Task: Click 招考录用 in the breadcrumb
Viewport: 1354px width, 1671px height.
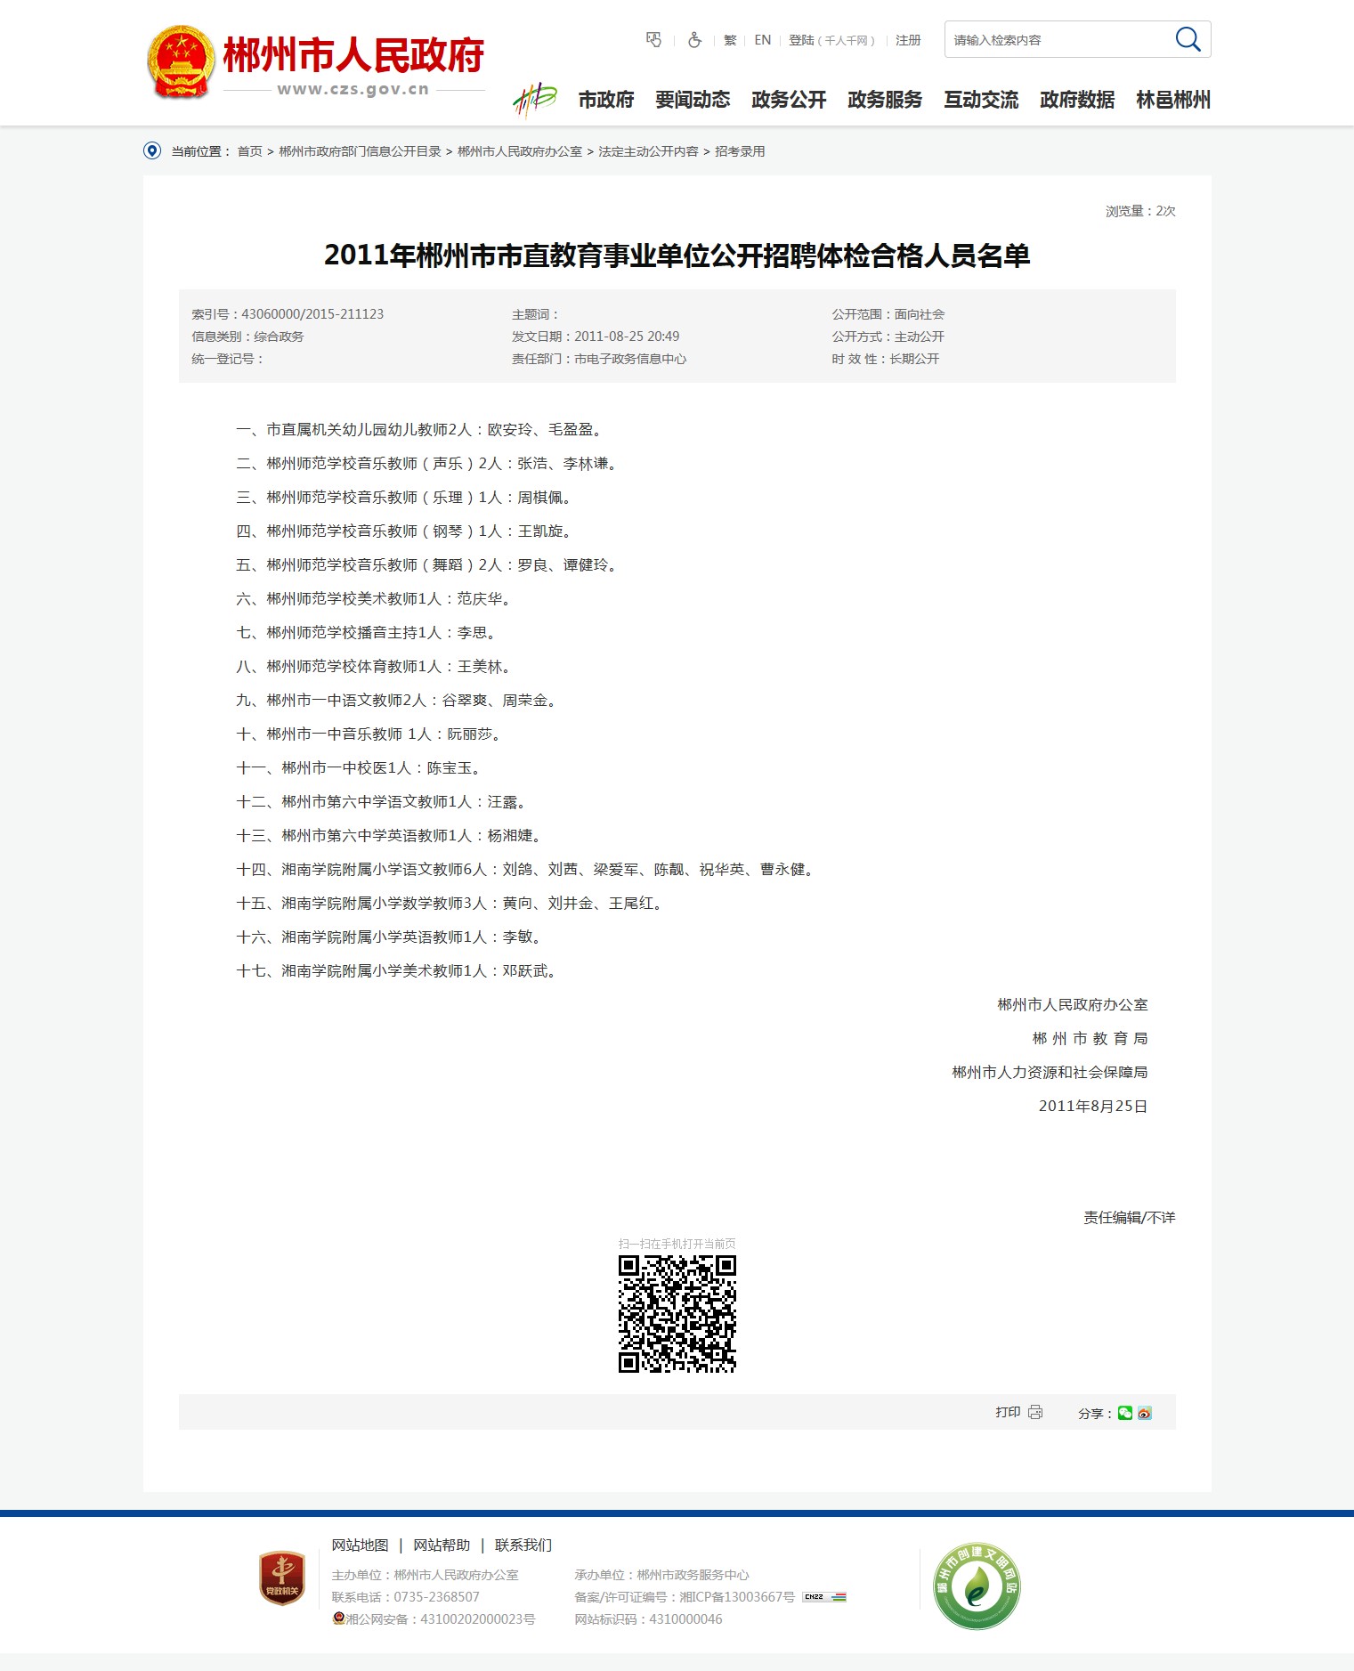Action: click(x=740, y=151)
